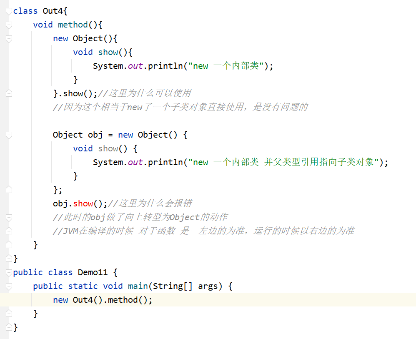Click the Demo11 class name
The width and height of the screenshot is (416, 339).
(93, 273)
